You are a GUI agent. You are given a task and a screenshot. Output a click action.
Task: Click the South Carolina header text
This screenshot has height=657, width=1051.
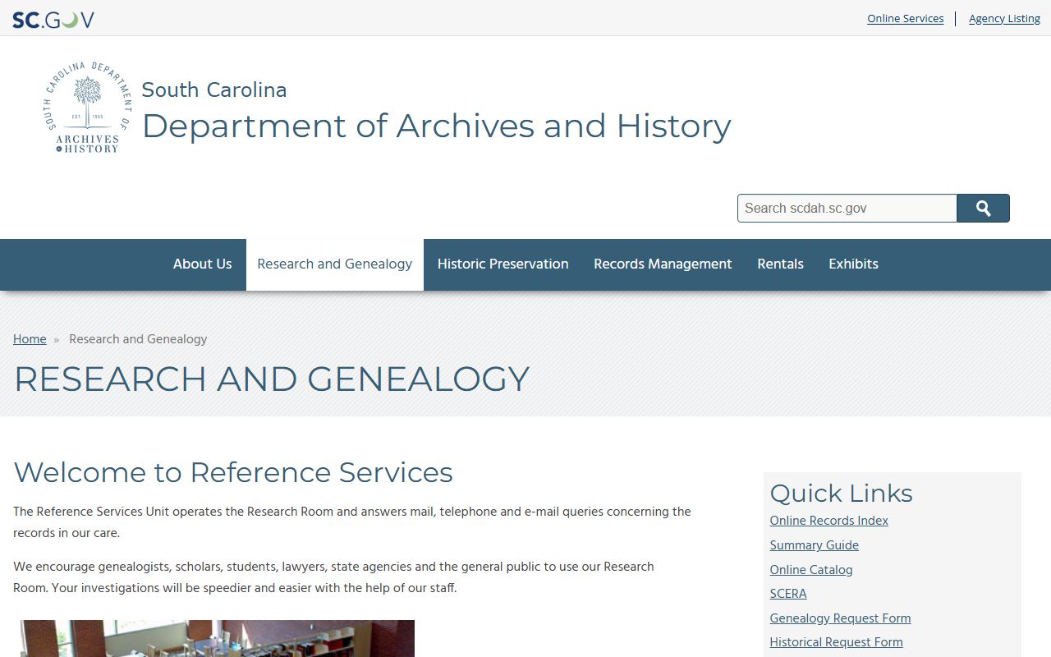tap(214, 90)
